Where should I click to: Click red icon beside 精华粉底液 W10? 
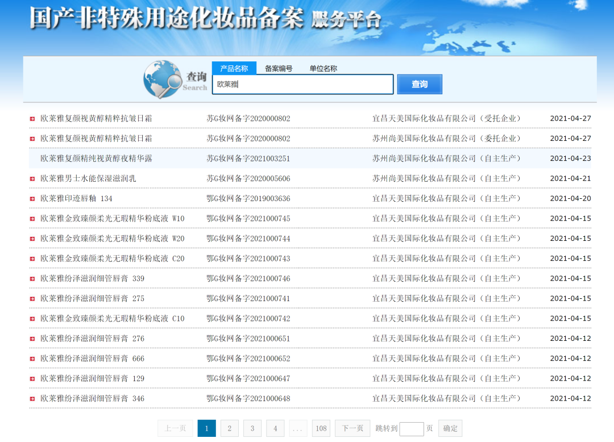[32, 219]
